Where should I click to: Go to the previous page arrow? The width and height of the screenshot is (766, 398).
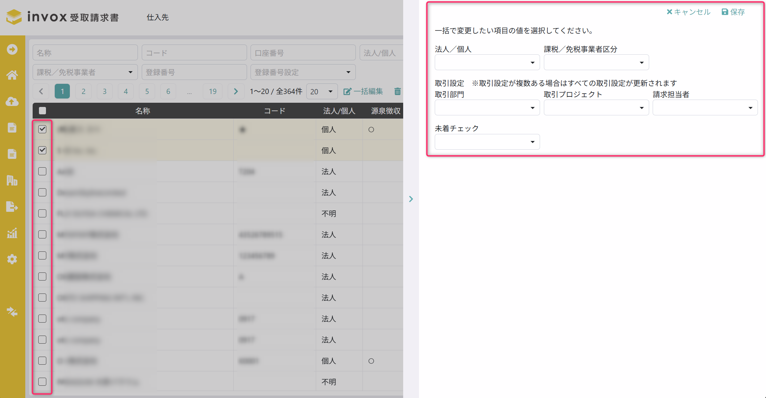pos(41,92)
